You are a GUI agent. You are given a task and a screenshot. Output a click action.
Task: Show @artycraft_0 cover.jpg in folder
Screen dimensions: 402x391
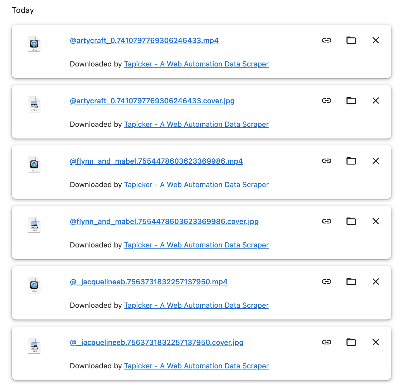pyautogui.click(x=351, y=101)
